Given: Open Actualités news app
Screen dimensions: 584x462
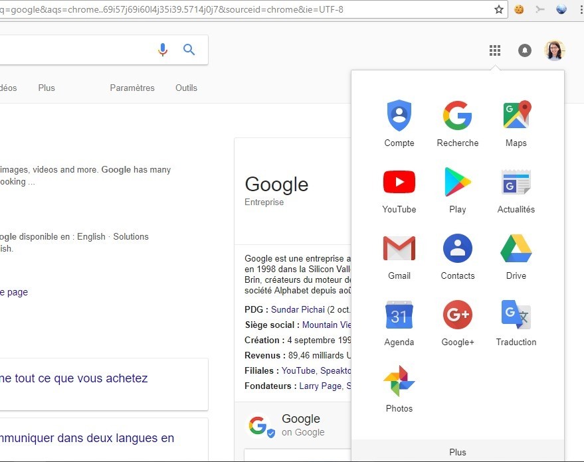Looking at the screenshot, I should pos(516,182).
